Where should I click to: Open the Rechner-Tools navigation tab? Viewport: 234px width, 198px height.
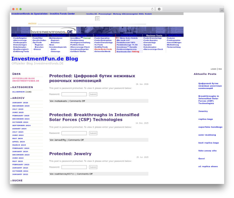click(x=154, y=36)
